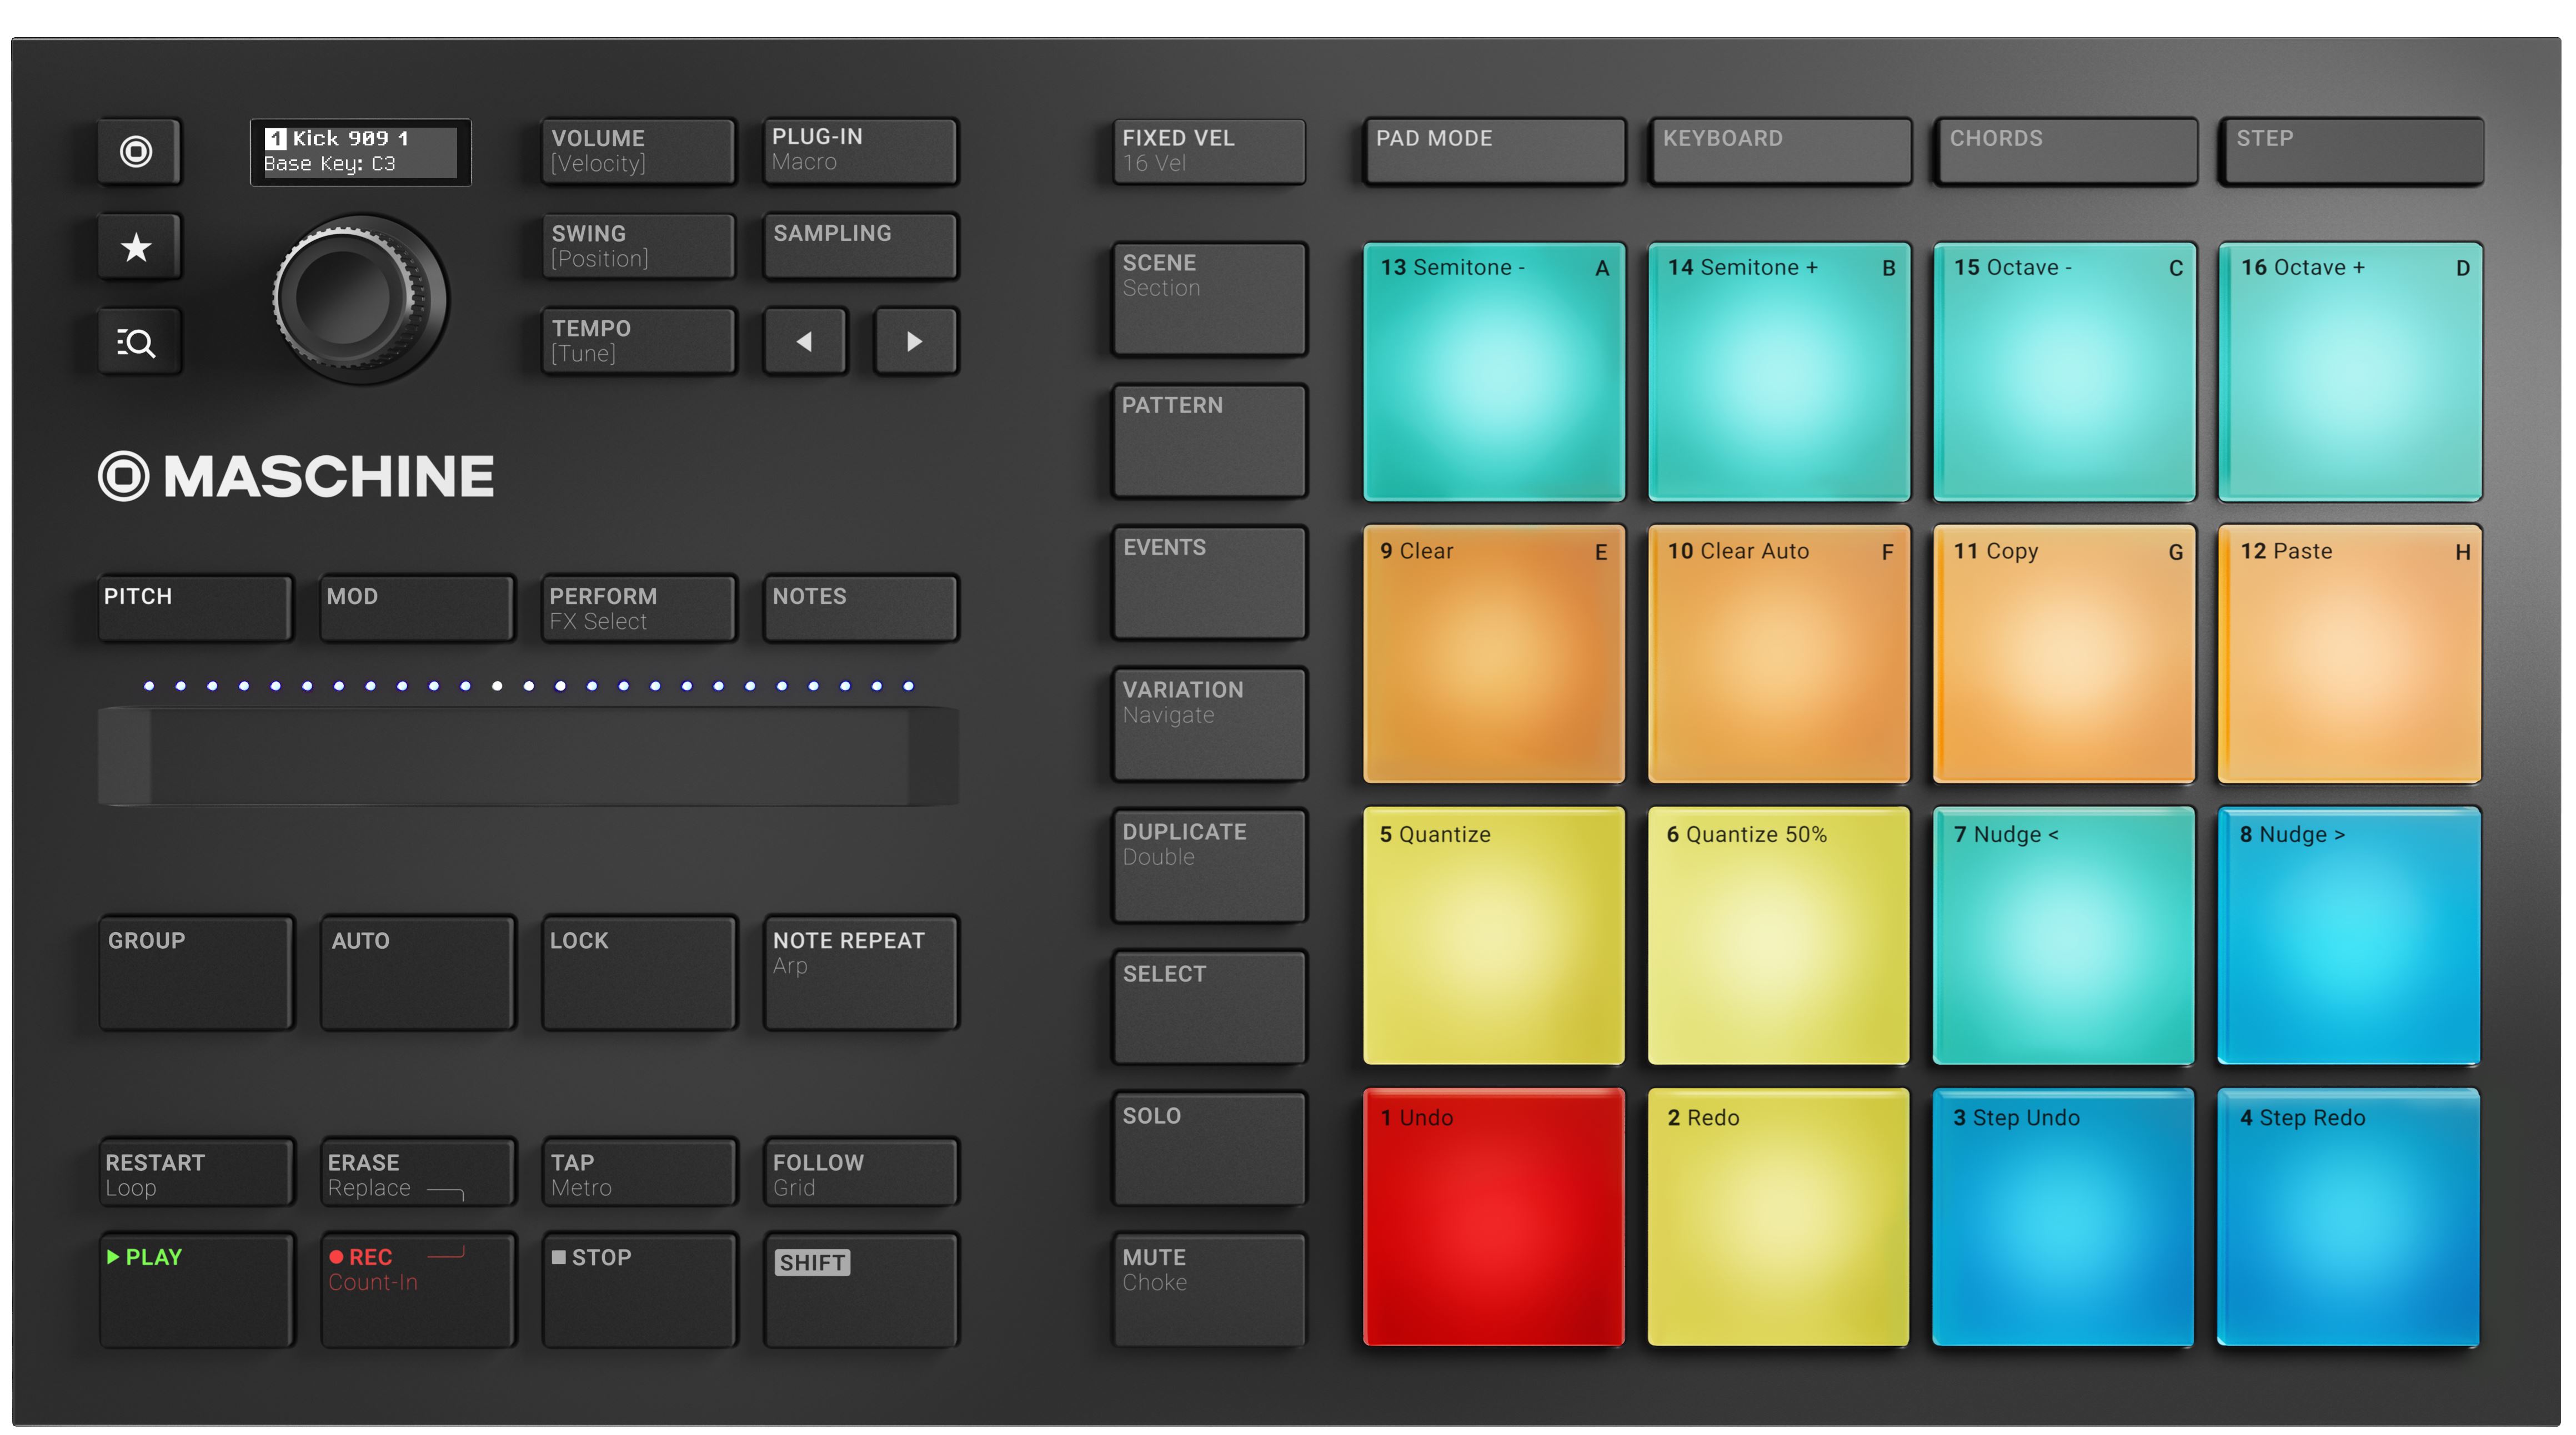Viewport: 2576px width, 1435px height.
Task: Tap the PLUG-IN Macro button
Action: click(860, 152)
